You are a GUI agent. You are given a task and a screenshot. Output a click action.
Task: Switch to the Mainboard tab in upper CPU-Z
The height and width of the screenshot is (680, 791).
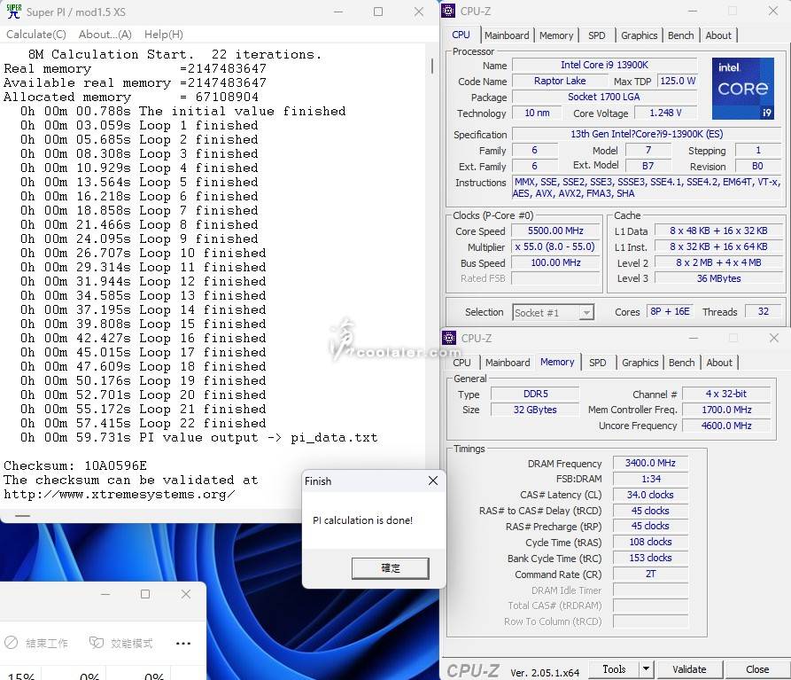[x=507, y=35]
